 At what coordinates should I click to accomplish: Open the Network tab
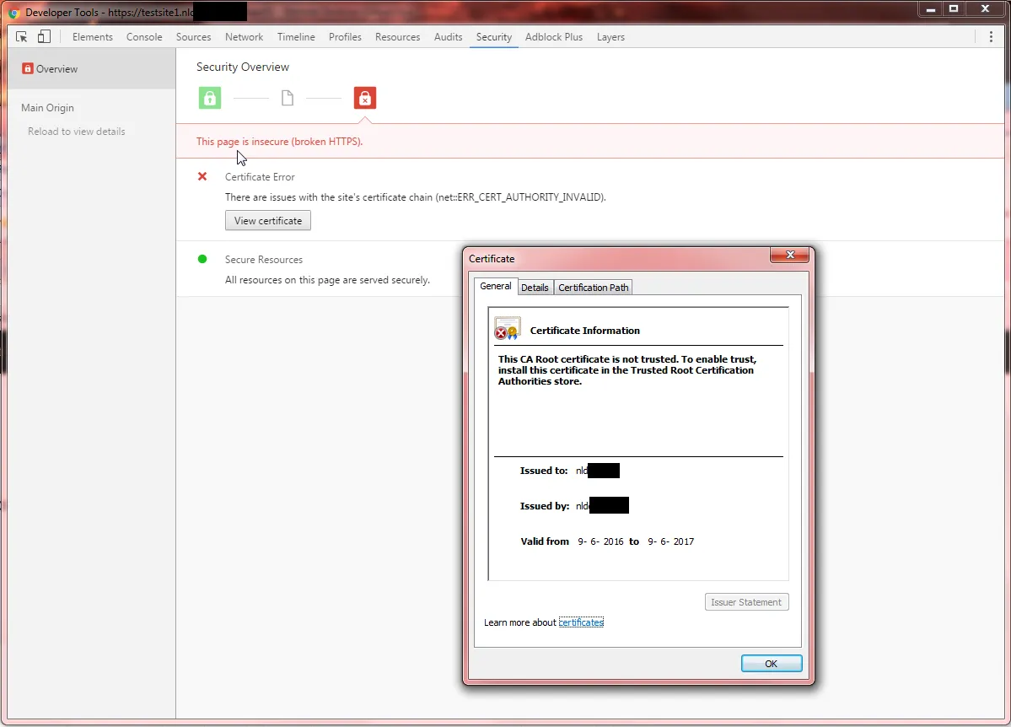[x=244, y=37]
